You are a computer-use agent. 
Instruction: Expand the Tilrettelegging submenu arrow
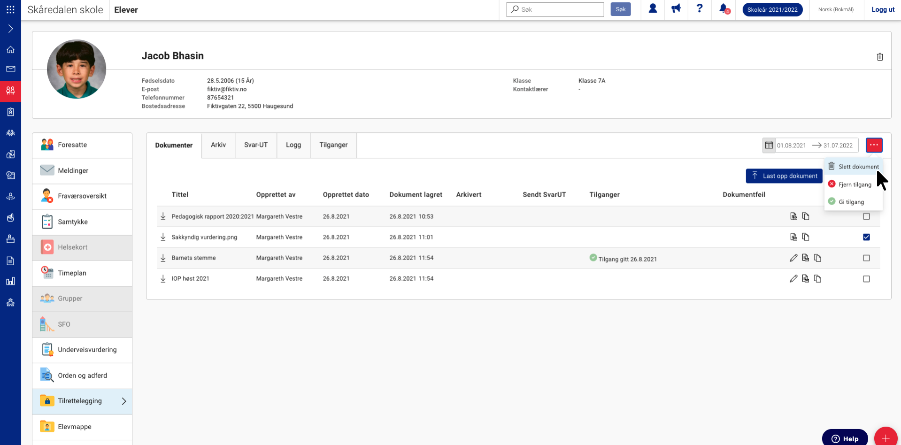click(124, 401)
